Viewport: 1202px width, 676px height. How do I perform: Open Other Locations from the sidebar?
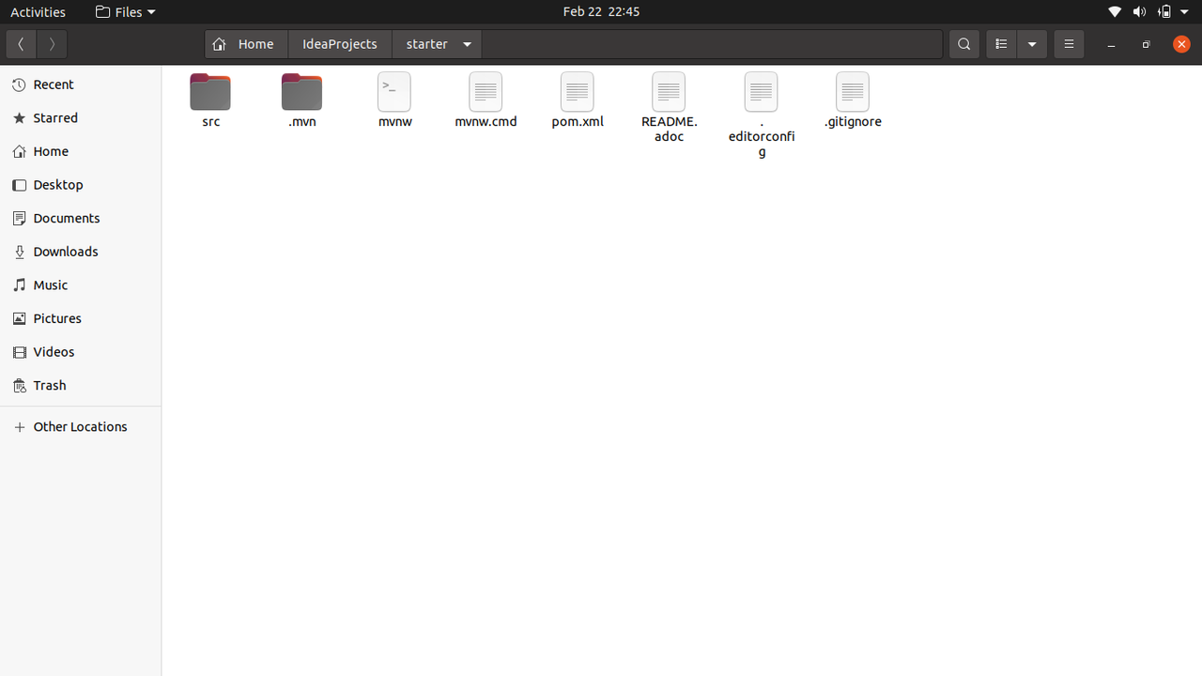[x=80, y=426]
